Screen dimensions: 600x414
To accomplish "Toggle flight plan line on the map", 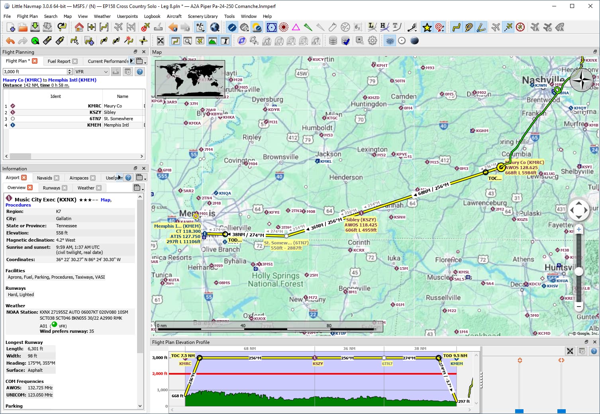I will pos(456,27).
